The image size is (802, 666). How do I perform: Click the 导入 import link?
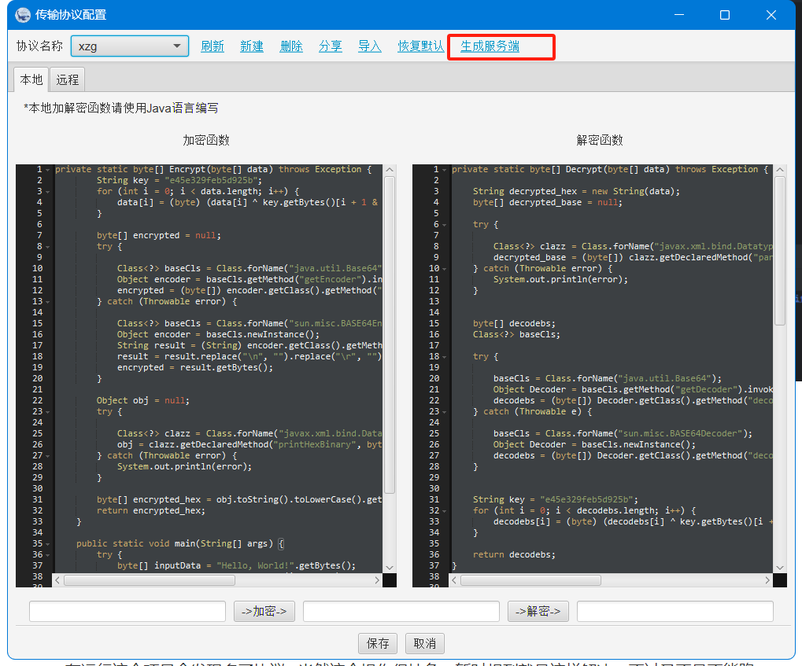click(x=370, y=46)
